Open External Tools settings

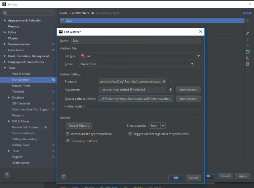[21, 86]
